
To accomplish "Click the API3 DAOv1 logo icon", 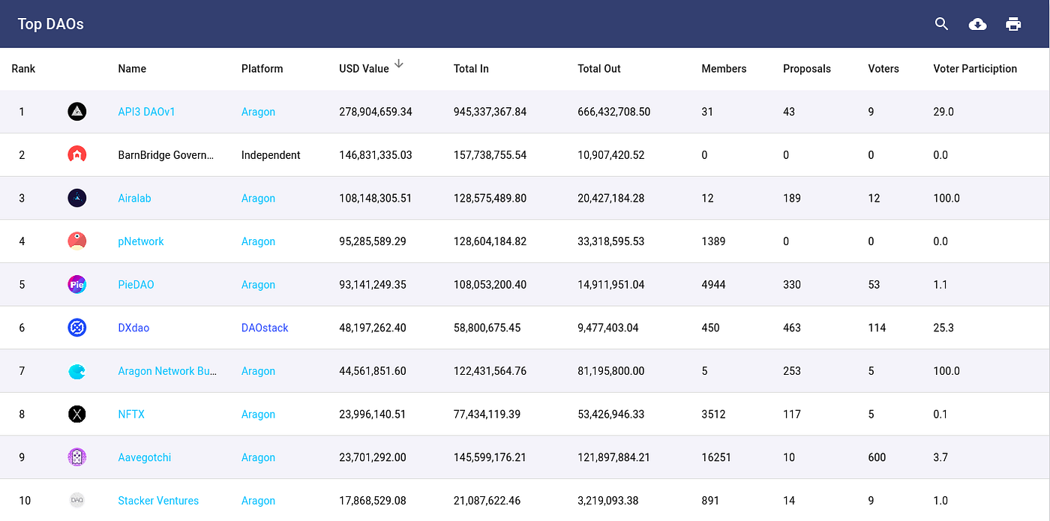I will 76,112.
